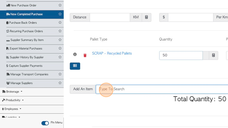Star the Manage Suppliers menu item
Screen dimensions: 228x128
coord(60,83)
